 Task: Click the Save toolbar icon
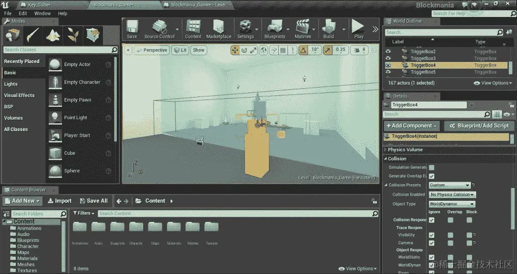click(131, 29)
